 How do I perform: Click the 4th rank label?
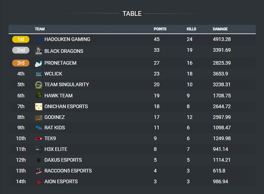point(21,74)
